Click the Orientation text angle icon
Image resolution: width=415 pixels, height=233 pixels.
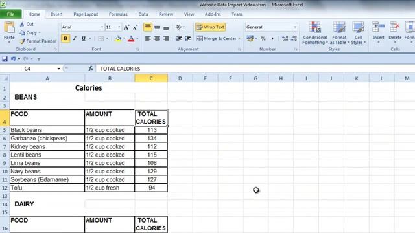point(179,27)
